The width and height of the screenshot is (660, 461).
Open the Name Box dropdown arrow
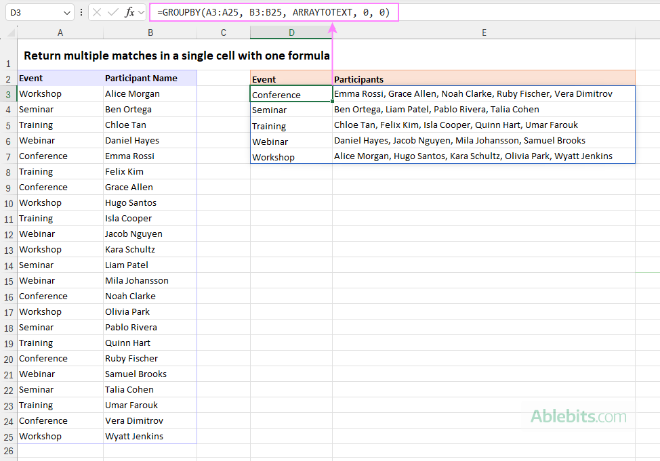(66, 12)
